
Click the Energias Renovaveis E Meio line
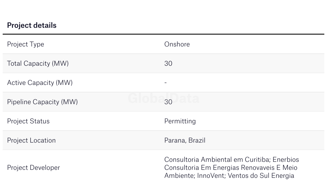click(x=255, y=168)
